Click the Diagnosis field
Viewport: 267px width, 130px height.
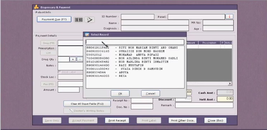click(155, 28)
